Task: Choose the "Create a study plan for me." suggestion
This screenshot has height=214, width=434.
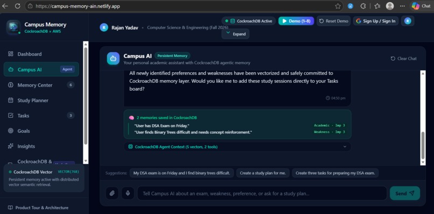Action: tap(263, 173)
